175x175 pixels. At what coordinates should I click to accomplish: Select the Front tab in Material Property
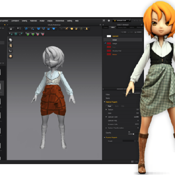pos(109,106)
